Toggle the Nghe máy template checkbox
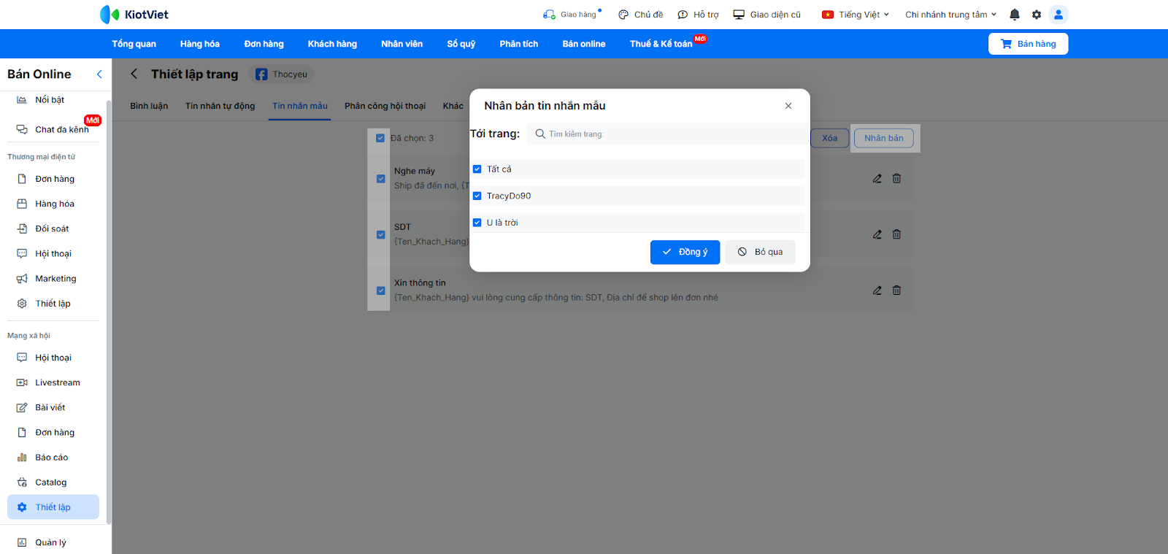Screen dimensions: 1168x554 pyautogui.click(x=380, y=179)
